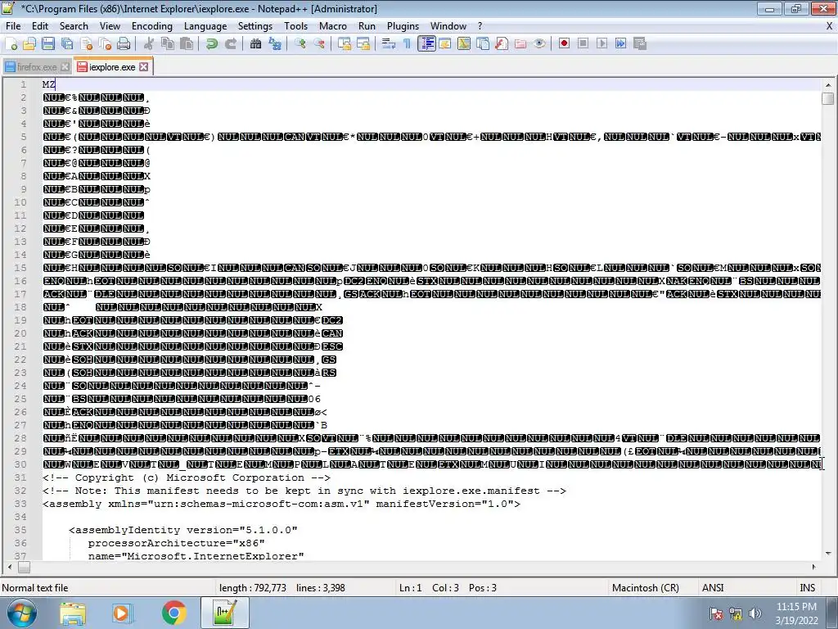The width and height of the screenshot is (838, 629).
Task: Open the ? help menu
Action: pos(480,26)
